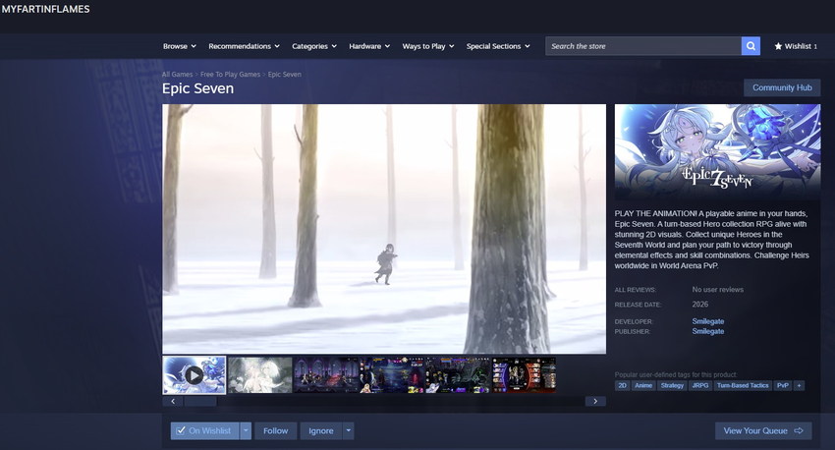
Task: Click the Epic Seven header capsule image
Action: [717, 152]
